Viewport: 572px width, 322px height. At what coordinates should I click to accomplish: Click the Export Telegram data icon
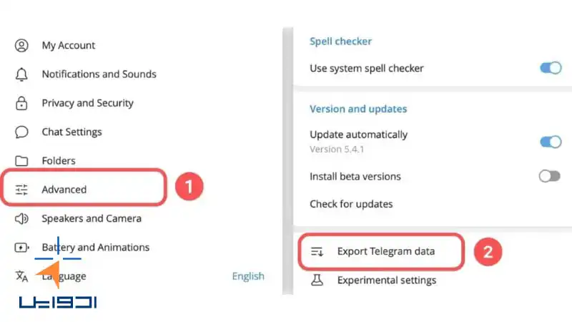(x=317, y=252)
